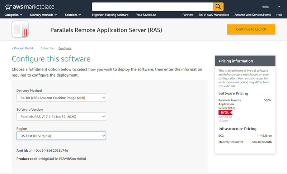Click the Parallels RAS product icon
The image size is (287, 174).
[x=20, y=29]
